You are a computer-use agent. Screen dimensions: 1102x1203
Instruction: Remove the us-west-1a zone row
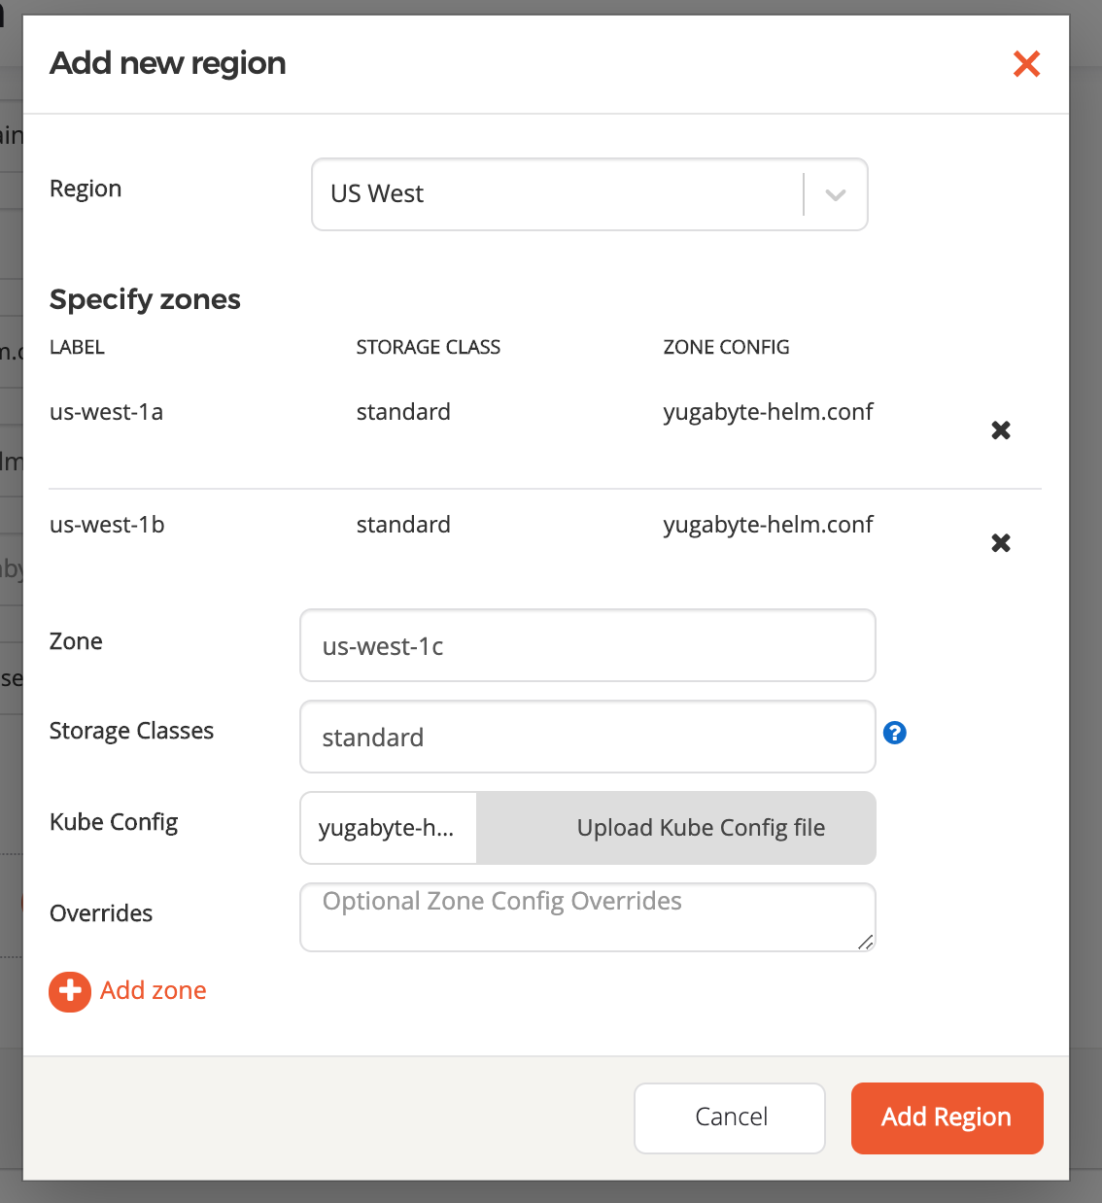1001,430
